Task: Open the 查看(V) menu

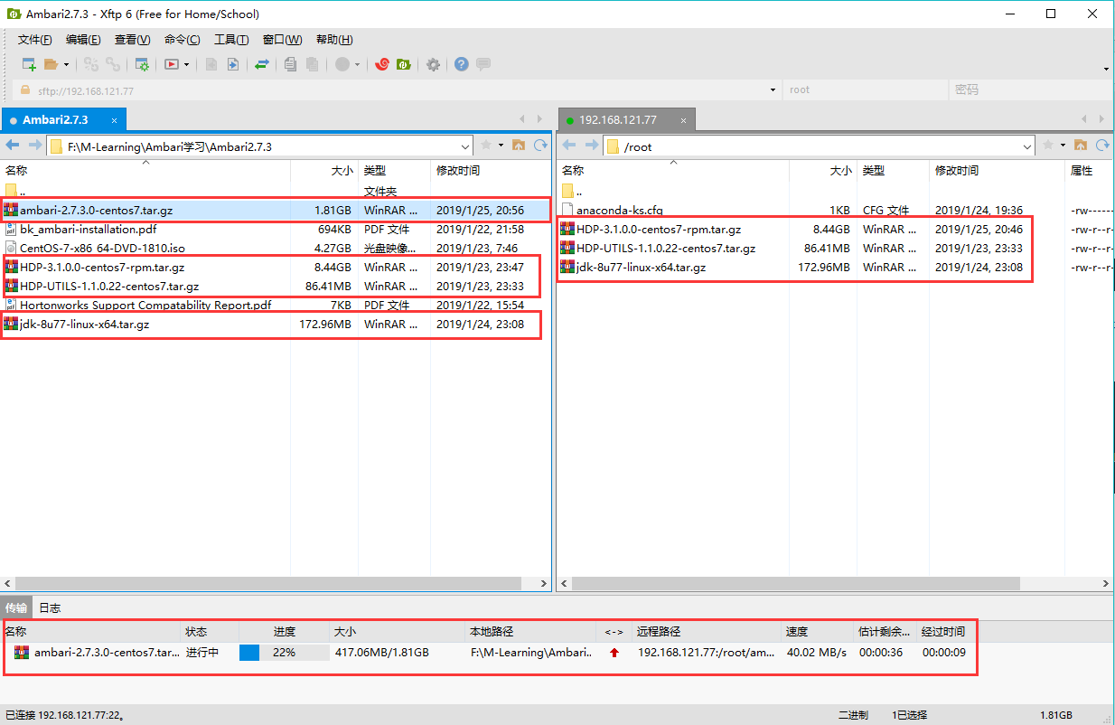Action: (132, 40)
